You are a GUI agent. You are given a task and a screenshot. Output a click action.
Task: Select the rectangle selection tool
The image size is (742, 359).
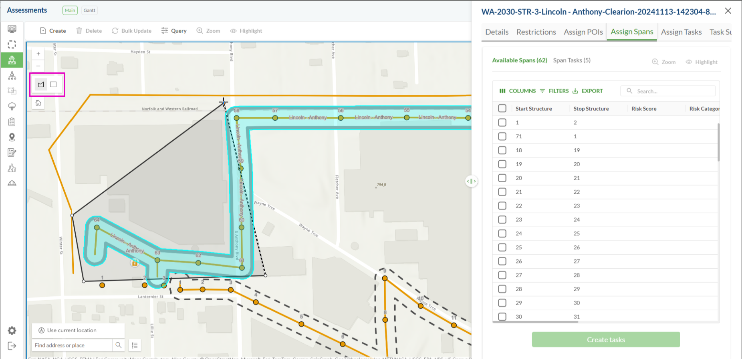[53, 84]
